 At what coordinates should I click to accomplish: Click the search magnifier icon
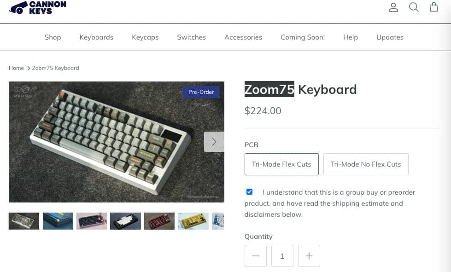click(414, 7)
